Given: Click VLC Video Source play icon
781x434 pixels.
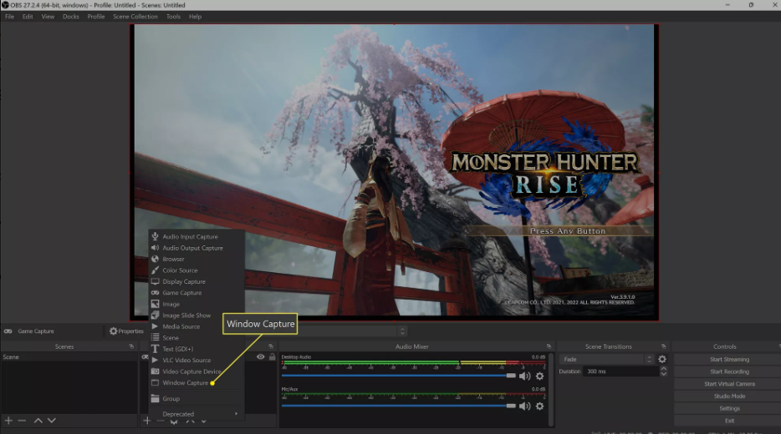Looking at the screenshot, I should click(x=155, y=360).
